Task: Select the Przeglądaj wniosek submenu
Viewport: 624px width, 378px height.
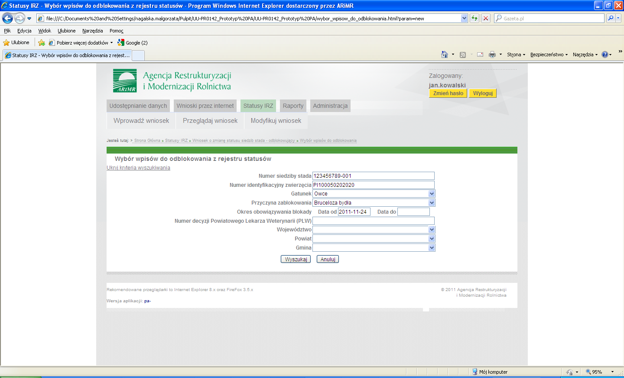Action: click(x=210, y=121)
